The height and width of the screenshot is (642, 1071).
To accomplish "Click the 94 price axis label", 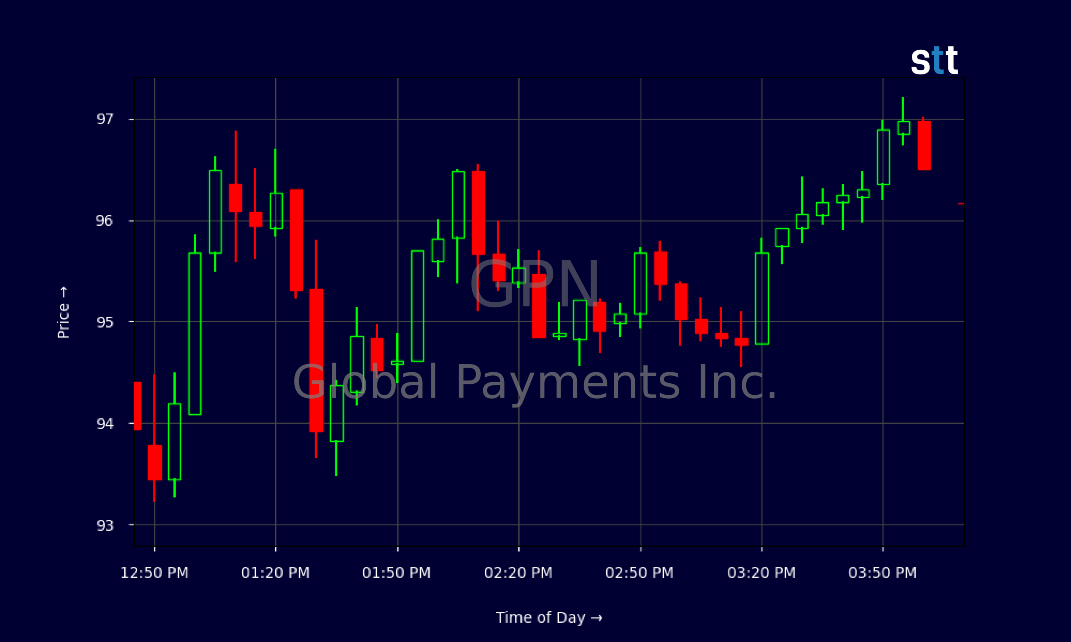I will 105,423.
